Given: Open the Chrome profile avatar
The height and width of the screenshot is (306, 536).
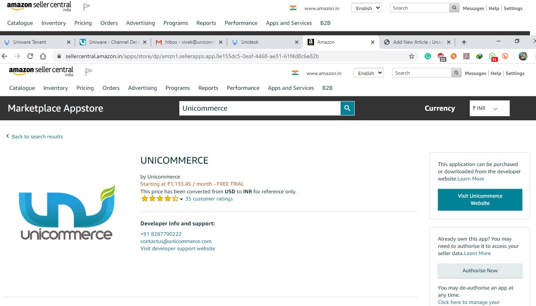Looking at the screenshot, I should click(523, 56).
